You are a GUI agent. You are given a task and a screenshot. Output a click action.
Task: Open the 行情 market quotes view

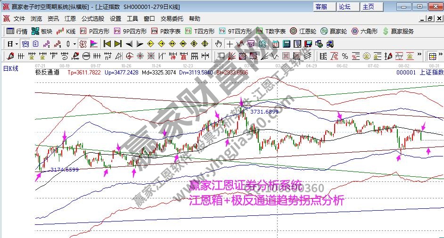[17, 31]
